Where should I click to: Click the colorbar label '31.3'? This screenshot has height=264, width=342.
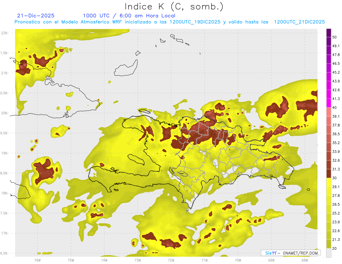(336, 169)
